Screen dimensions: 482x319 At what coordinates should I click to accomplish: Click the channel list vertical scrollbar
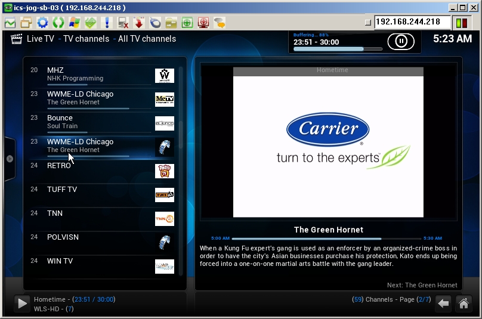181,171
